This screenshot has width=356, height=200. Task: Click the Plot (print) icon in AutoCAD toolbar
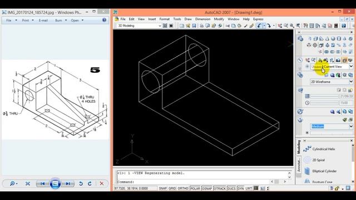201,26
